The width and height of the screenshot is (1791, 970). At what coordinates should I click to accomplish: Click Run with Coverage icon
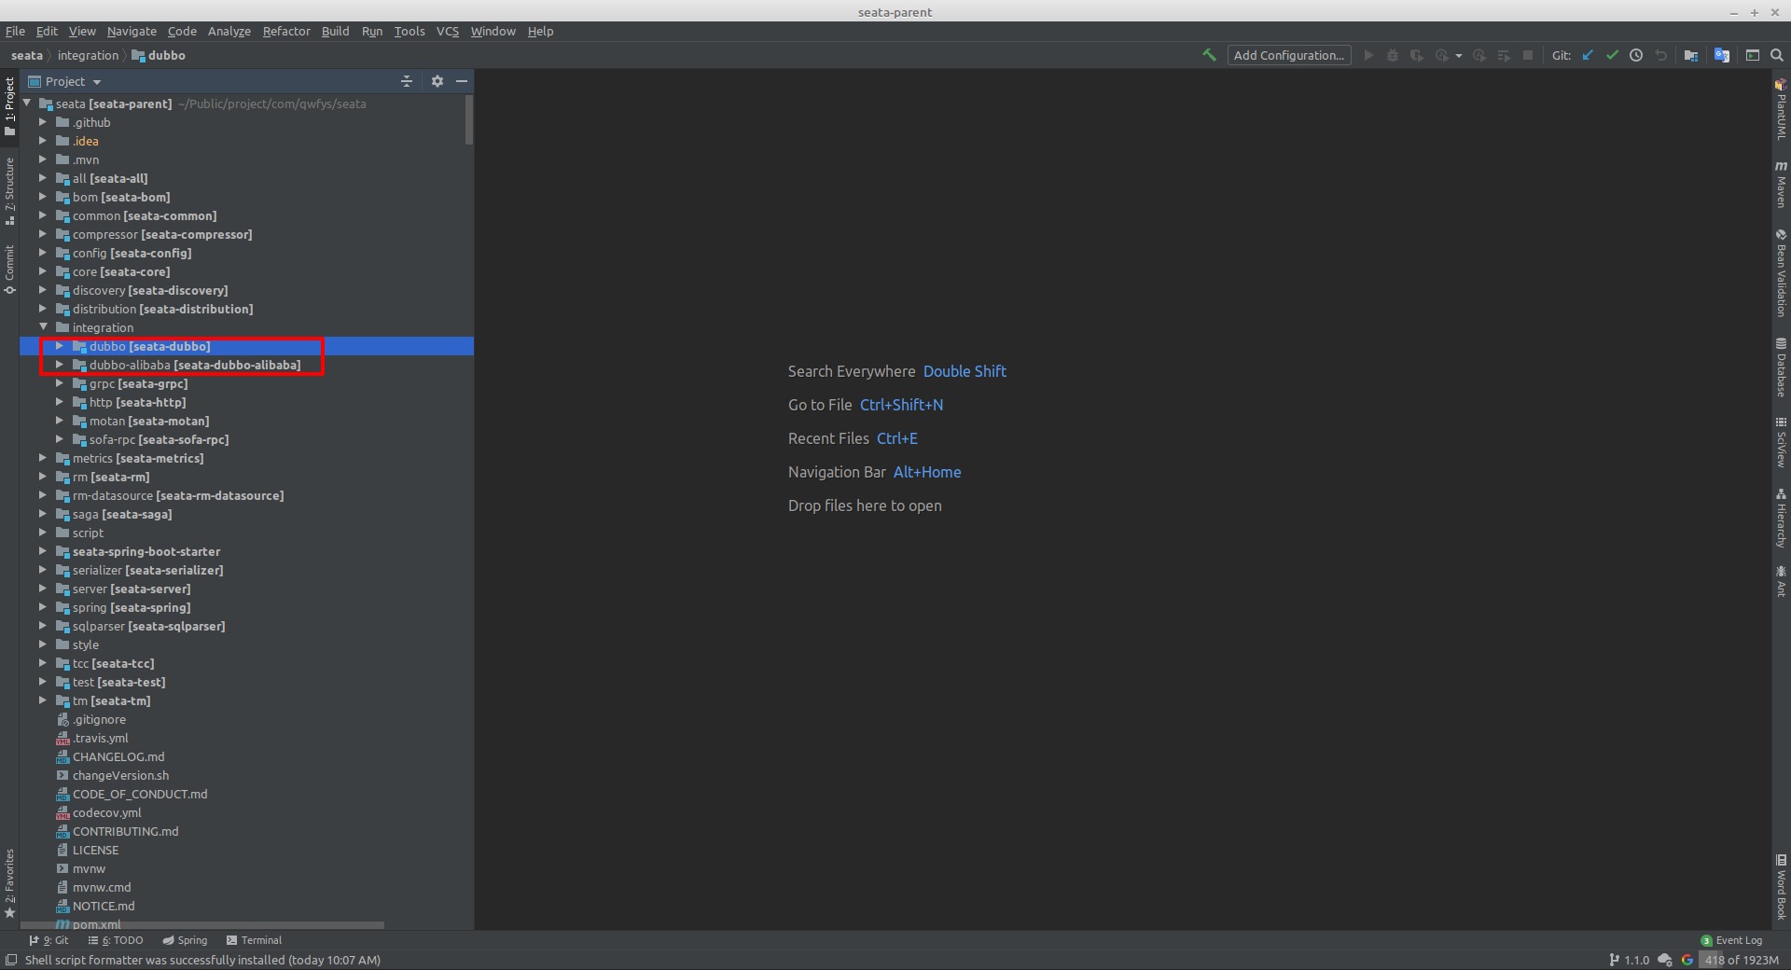tap(1417, 55)
